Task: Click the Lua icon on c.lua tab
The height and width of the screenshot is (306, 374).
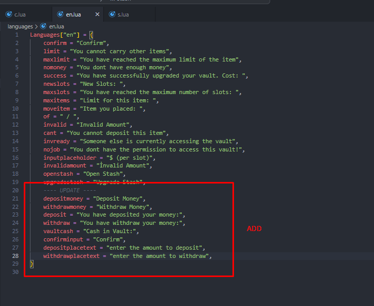Action: [x=9, y=14]
